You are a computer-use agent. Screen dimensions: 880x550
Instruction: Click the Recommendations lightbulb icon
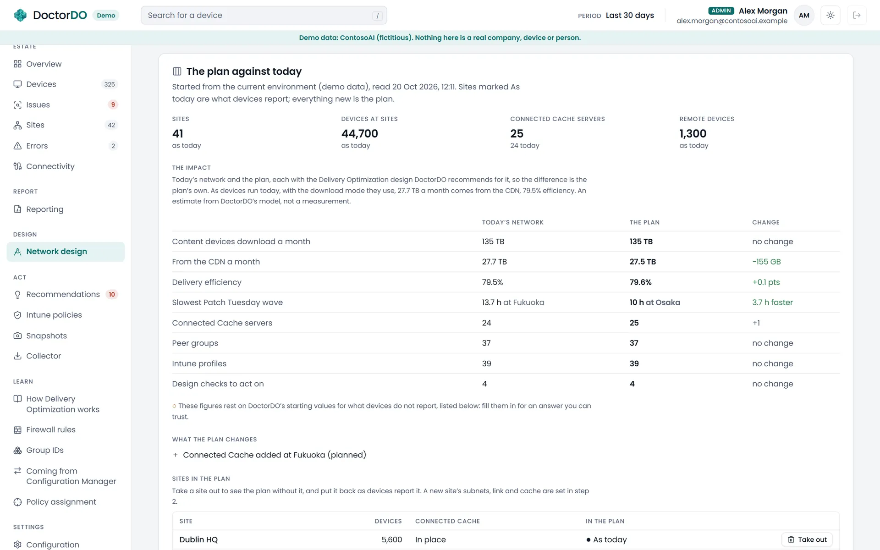tap(17, 294)
